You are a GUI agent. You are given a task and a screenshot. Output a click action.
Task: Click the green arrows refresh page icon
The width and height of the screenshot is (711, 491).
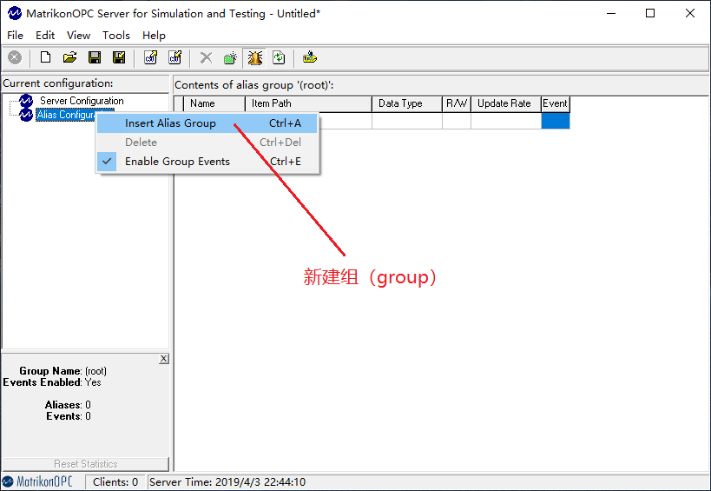pyautogui.click(x=279, y=57)
